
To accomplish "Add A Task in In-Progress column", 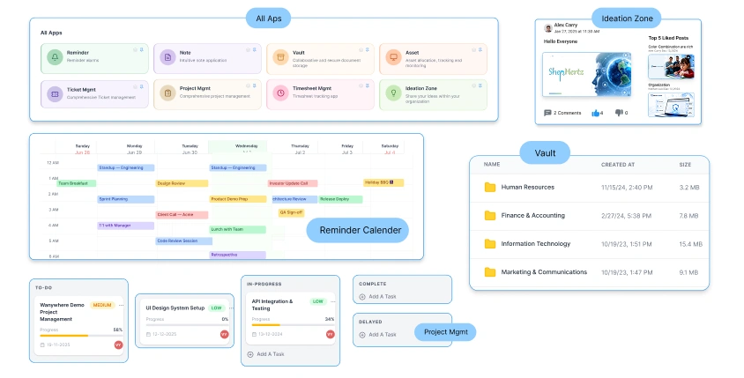I will [265, 354].
